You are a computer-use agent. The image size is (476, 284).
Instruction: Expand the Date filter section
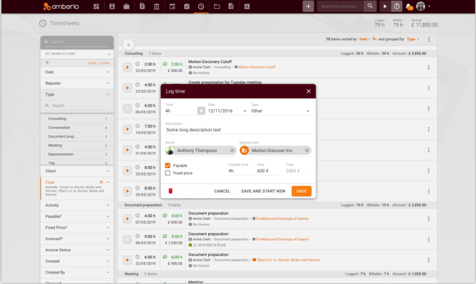click(77, 72)
